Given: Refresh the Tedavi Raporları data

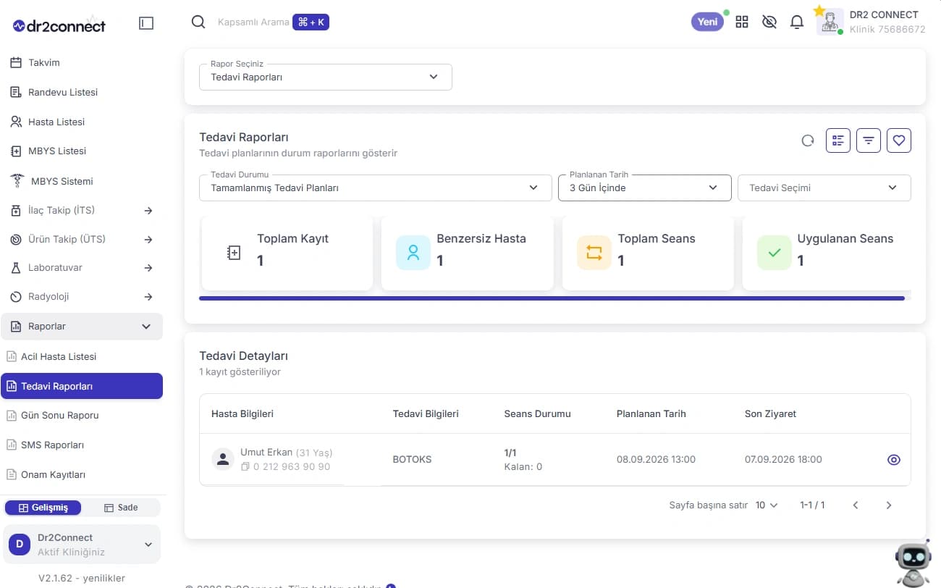Looking at the screenshot, I should [x=808, y=140].
